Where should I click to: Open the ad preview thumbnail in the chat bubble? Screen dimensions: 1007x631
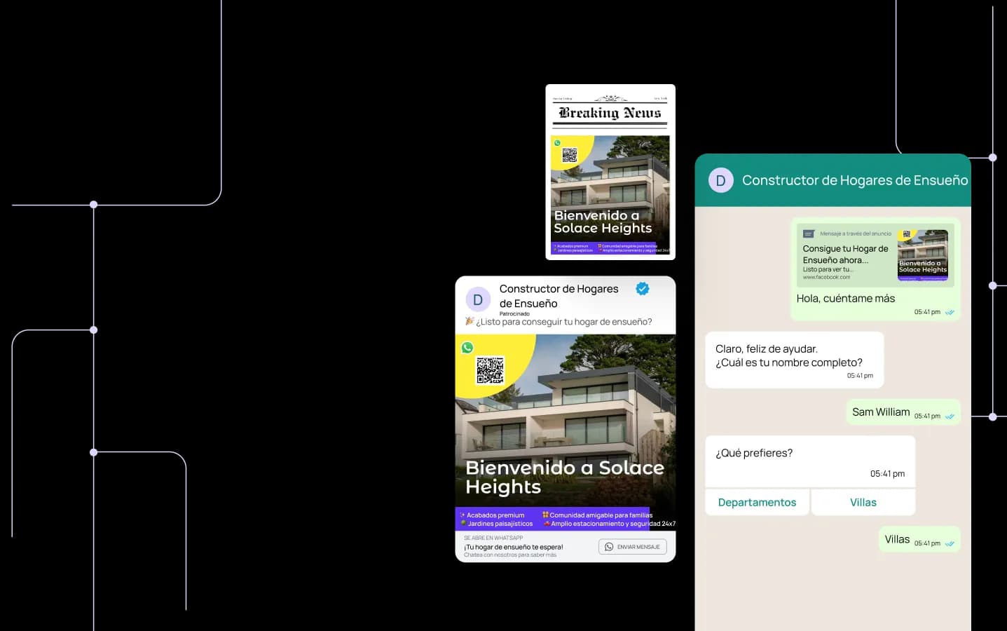pyautogui.click(x=922, y=255)
